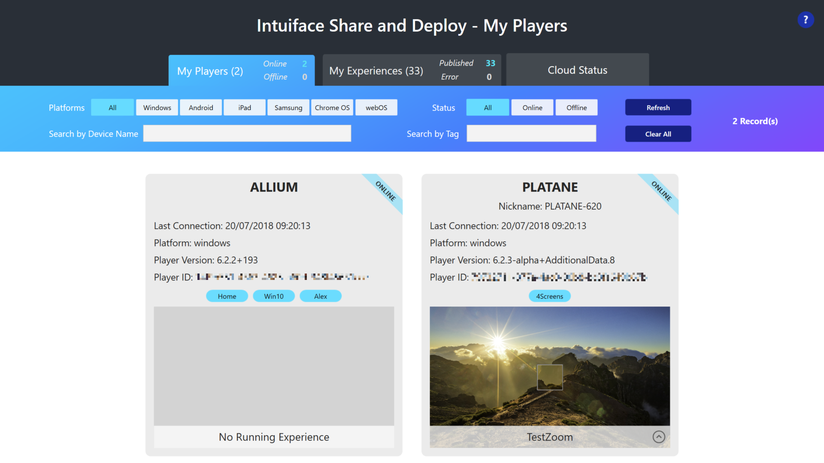Click the Refresh button
The image size is (824, 463).
point(658,108)
